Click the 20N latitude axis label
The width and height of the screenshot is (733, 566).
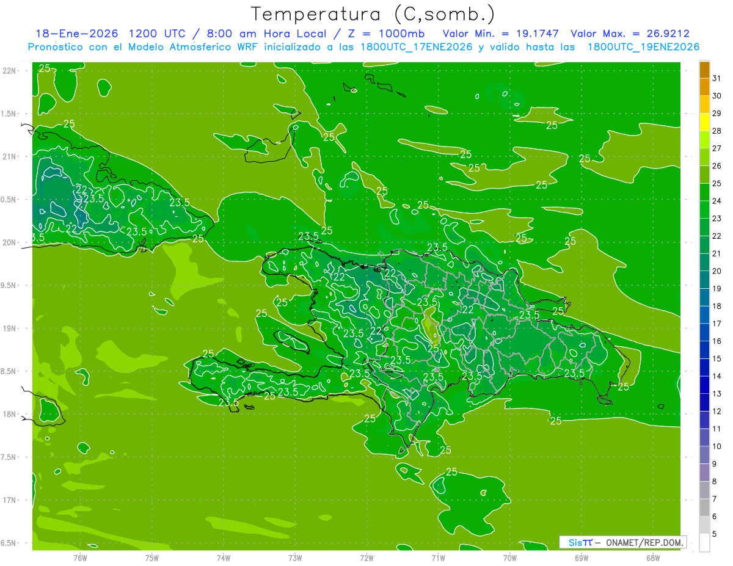click(x=9, y=242)
